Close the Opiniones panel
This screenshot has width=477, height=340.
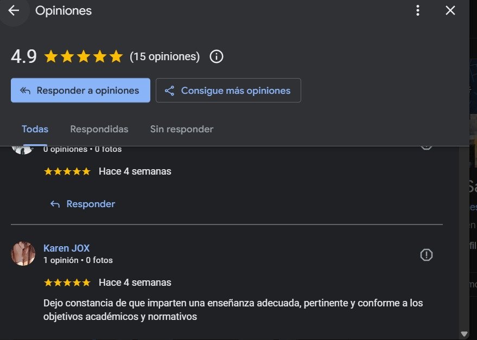click(450, 10)
